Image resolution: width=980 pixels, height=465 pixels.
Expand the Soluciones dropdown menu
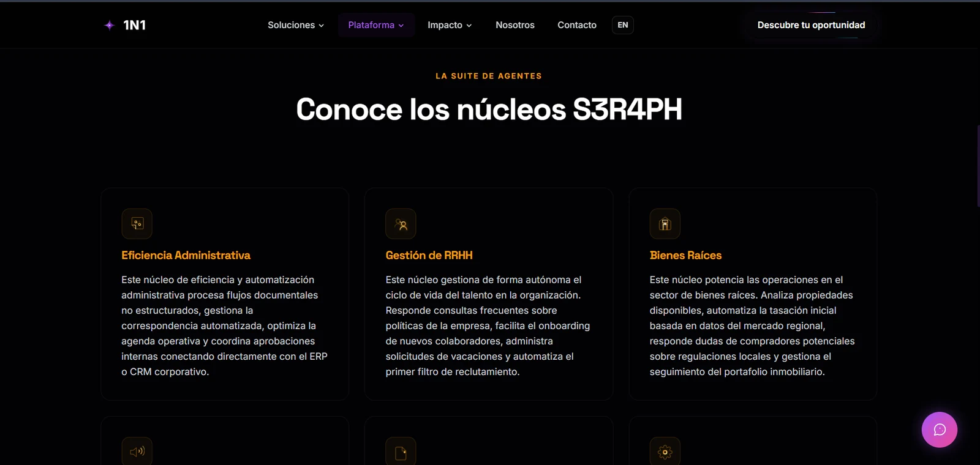click(296, 25)
